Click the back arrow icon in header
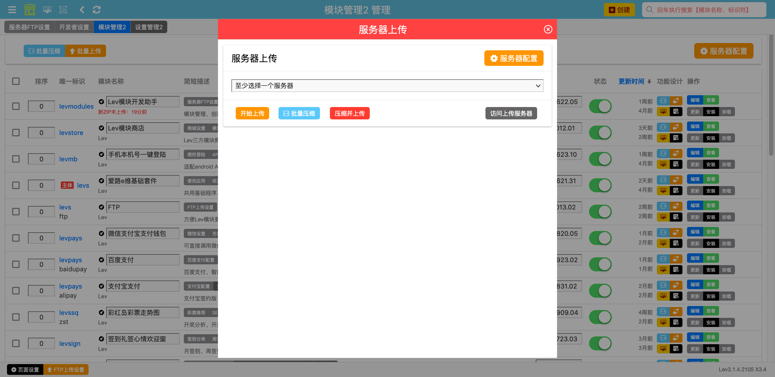The image size is (775, 377). coord(82,10)
